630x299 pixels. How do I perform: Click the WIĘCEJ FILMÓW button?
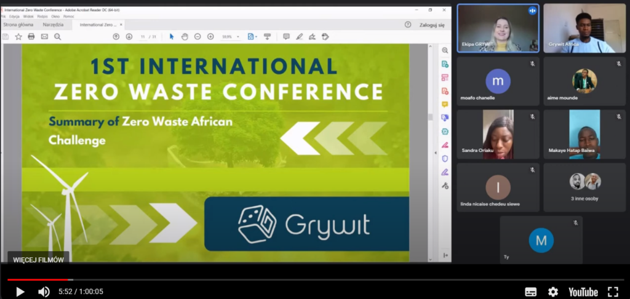(x=39, y=260)
